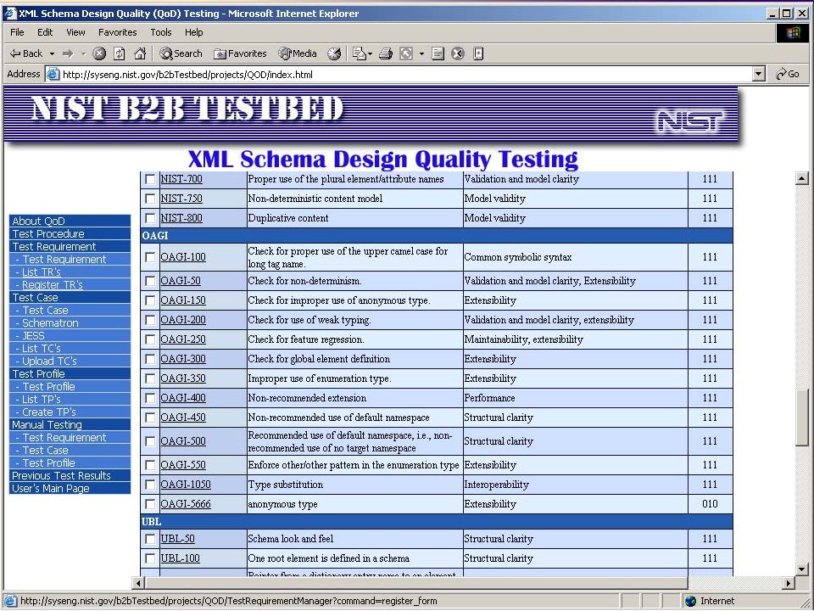Check the UBL-50 checkbox
The image size is (814, 611).
pyautogui.click(x=150, y=539)
